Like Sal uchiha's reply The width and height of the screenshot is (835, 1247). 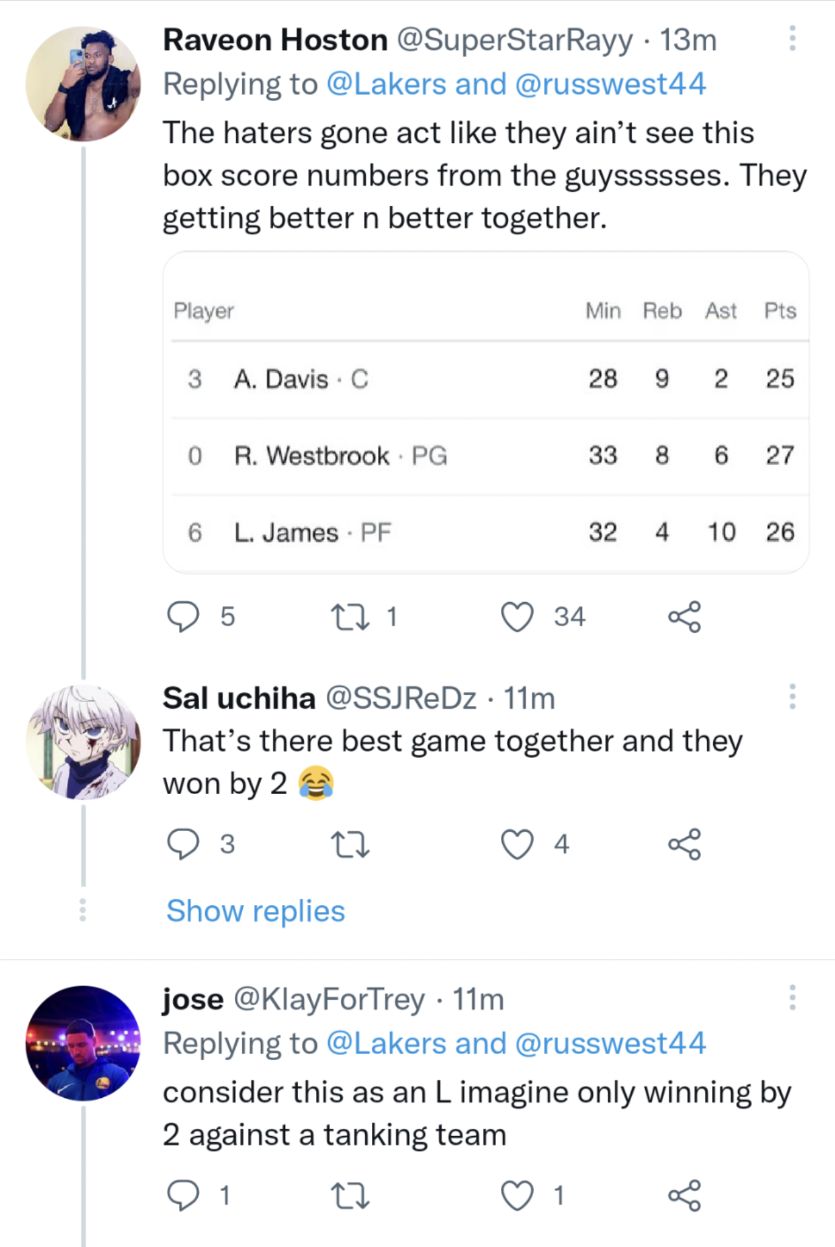[518, 843]
